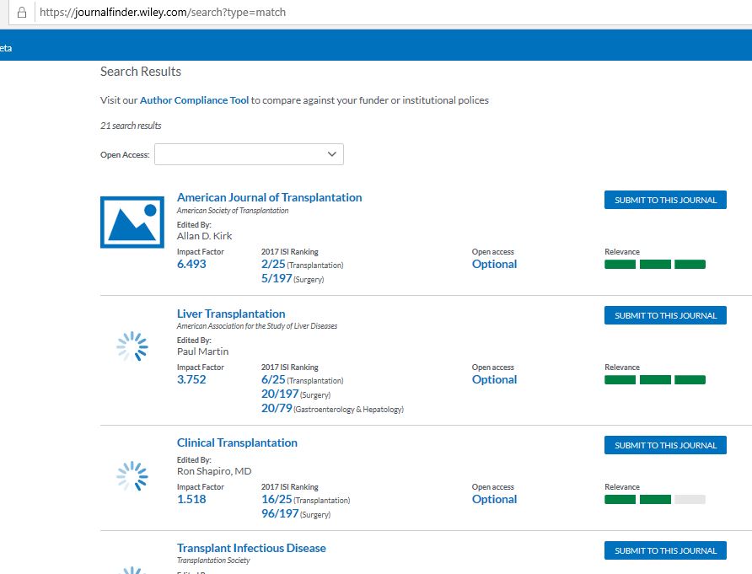Click the Transplantation Society subtitle
Image resolution: width=752 pixels, height=574 pixels.
tap(213, 561)
